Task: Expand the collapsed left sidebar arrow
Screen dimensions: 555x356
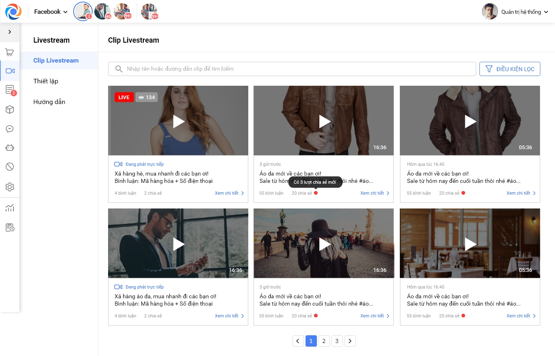Action: coord(10,32)
